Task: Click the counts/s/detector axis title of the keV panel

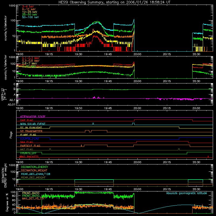Action: (x=5, y=28)
